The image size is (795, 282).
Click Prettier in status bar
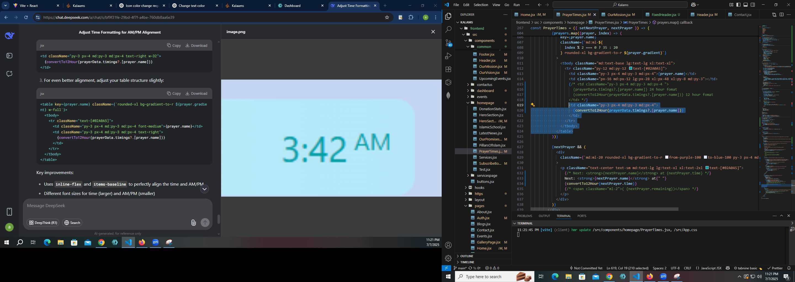775,268
